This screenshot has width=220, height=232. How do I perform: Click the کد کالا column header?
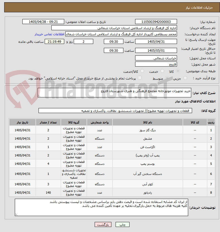coord(195,122)
